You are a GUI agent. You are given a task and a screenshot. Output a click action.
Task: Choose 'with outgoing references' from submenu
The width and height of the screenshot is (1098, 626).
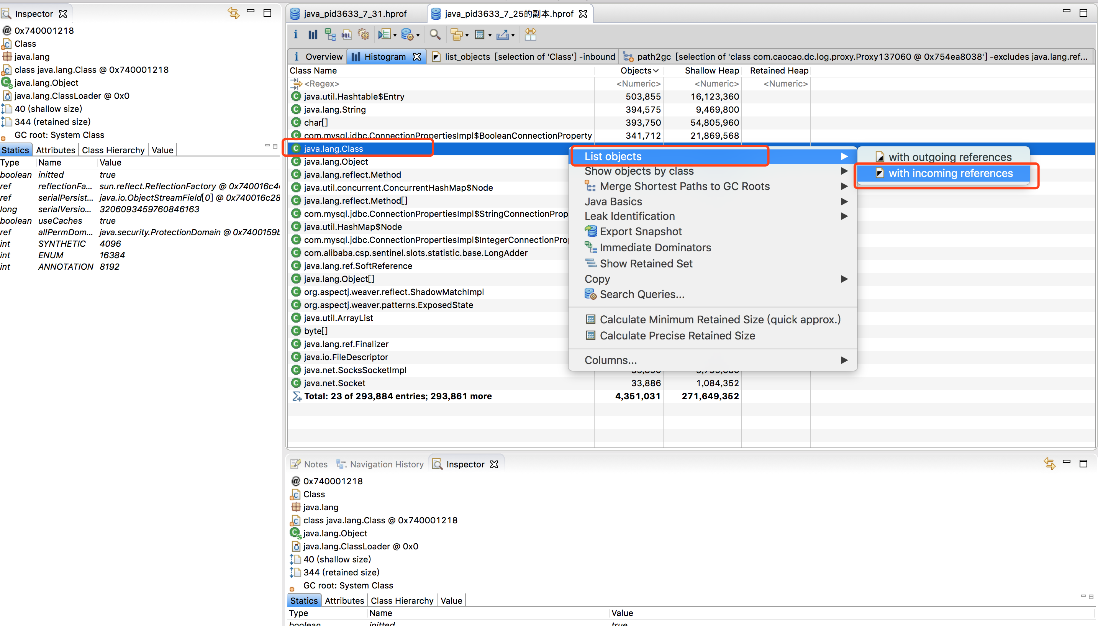click(x=944, y=157)
